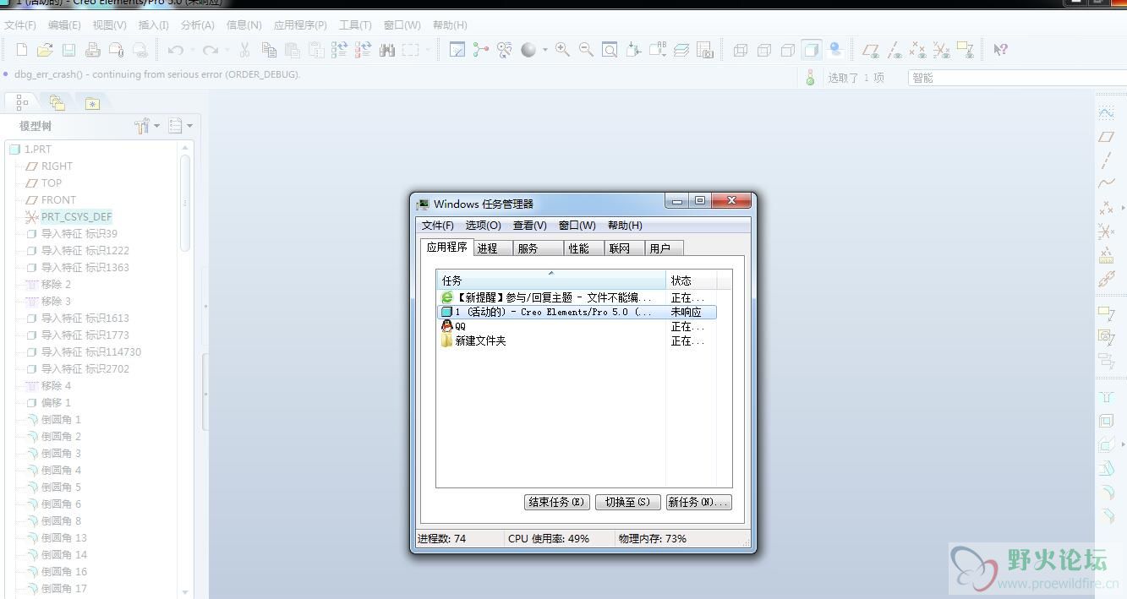Open 查看(V) menu in Task Manager
This screenshot has height=599, width=1127.
point(530,226)
